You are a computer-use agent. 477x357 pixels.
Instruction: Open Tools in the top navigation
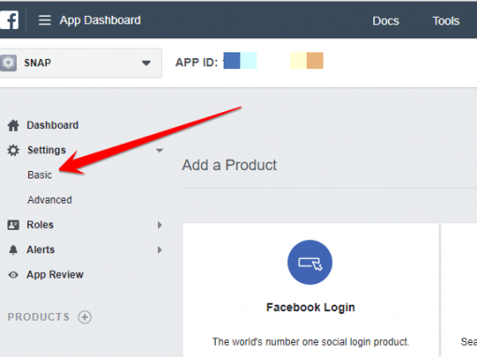(446, 21)
